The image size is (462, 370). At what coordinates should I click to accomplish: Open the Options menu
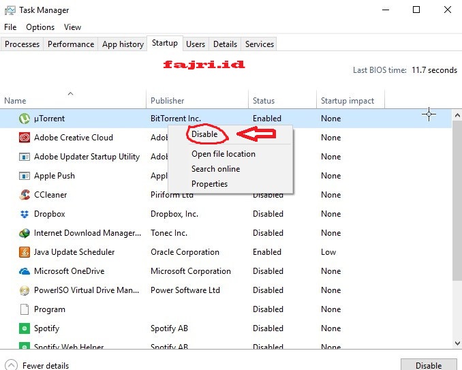[40, 27]
